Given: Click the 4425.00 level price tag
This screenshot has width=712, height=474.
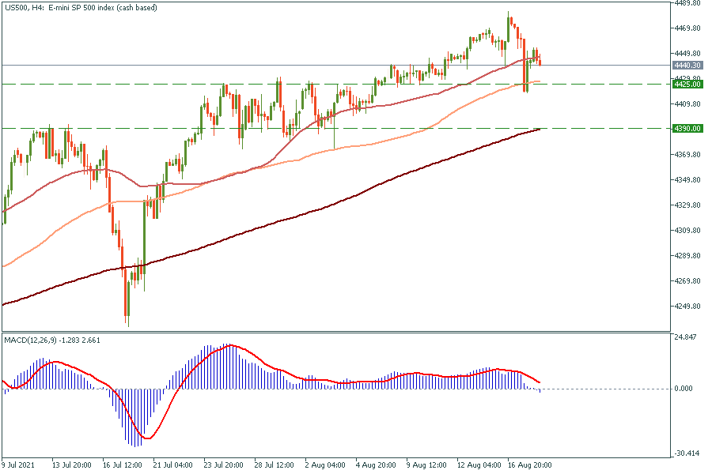Looking at the screenshot, I should pyautogui.click(x=685, y=83).
